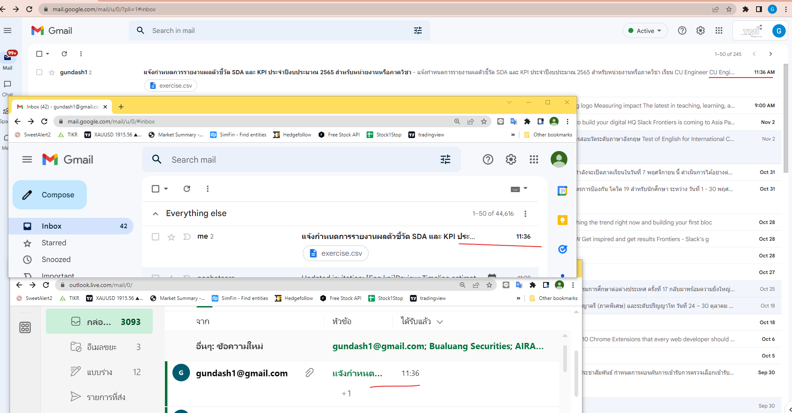Viewport: 792px width, 413px height.
Task: Open the exercise.csv attachment
Action: click(335, 253)
